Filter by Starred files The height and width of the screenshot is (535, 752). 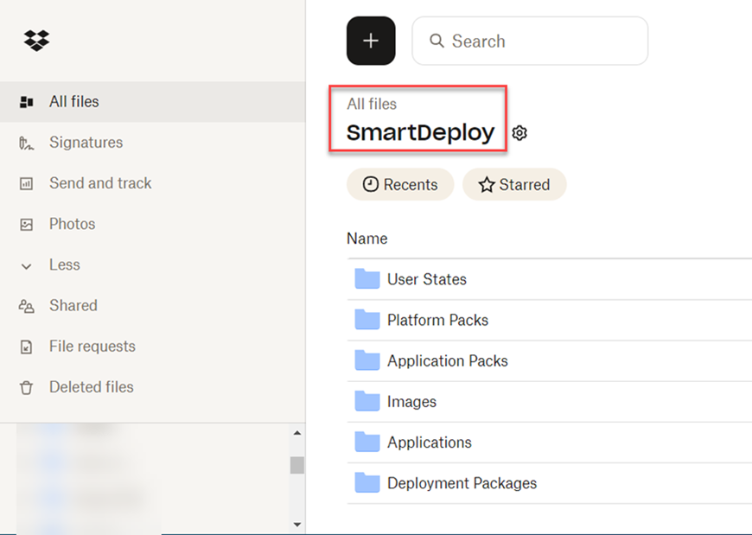pos(514,184)
